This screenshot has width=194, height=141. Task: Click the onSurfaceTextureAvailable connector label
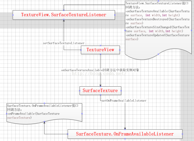point(100,70)
